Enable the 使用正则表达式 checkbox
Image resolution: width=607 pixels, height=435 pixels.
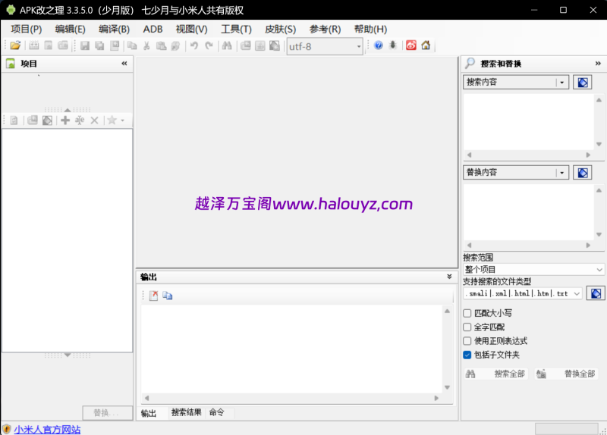click(x=467, y=341)
